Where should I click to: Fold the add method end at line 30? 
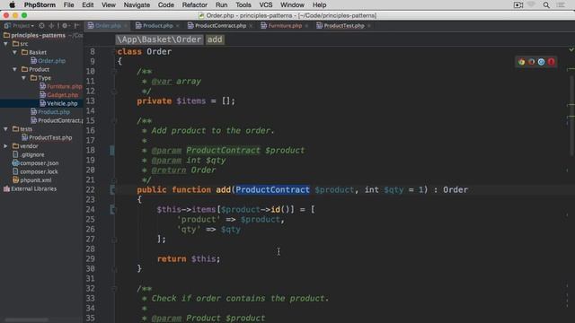[114, 269]
